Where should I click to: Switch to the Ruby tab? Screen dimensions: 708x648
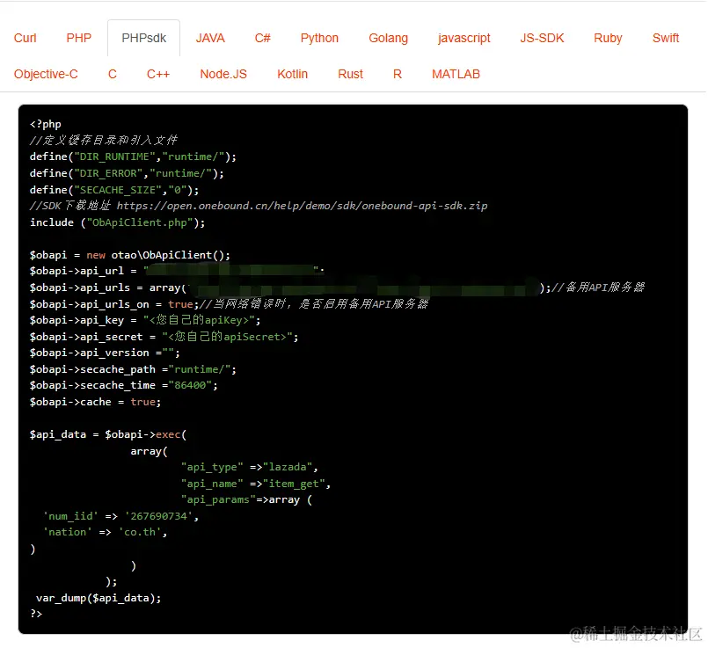[608, 38]
